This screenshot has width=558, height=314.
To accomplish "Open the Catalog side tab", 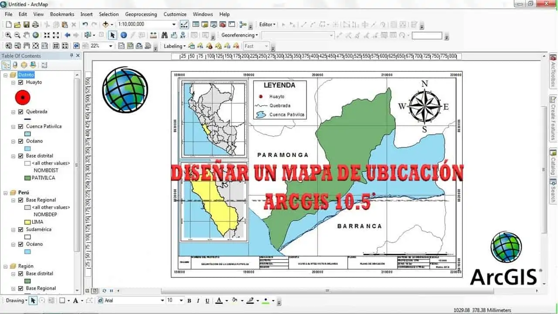I will [553, 162].
